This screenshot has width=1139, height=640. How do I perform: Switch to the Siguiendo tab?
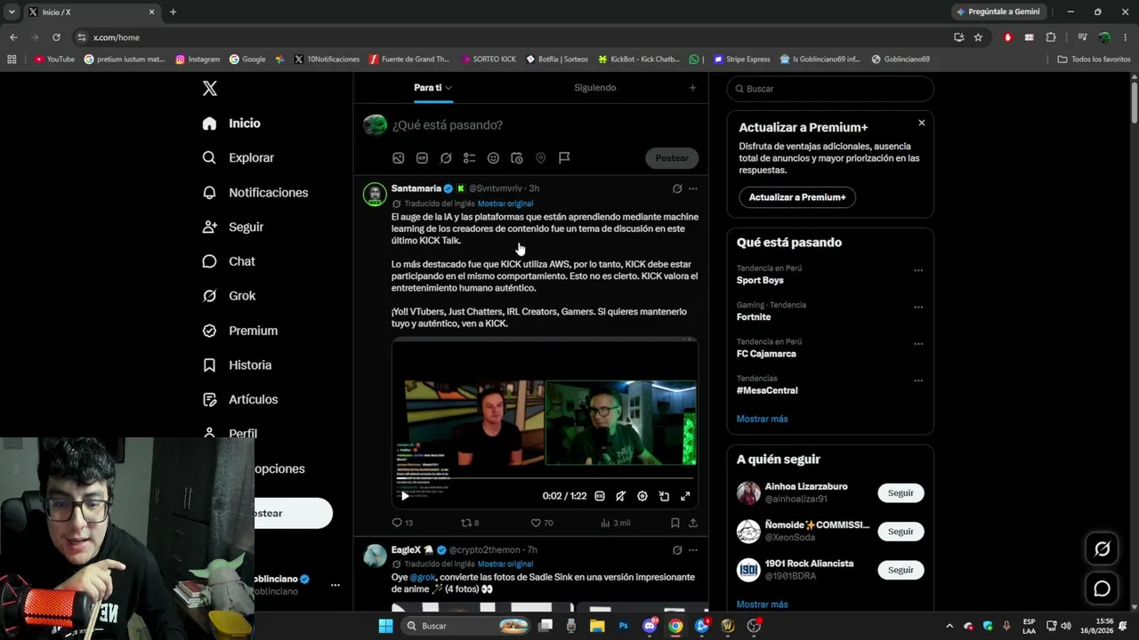(595, 88)
